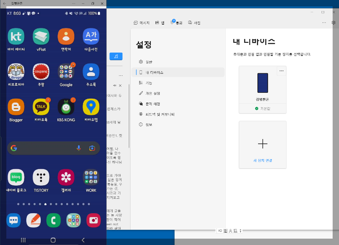339x245 pixels.
Task: Open the phone window title bar more options
Action: pyautogui.click(x=74, y=3)
